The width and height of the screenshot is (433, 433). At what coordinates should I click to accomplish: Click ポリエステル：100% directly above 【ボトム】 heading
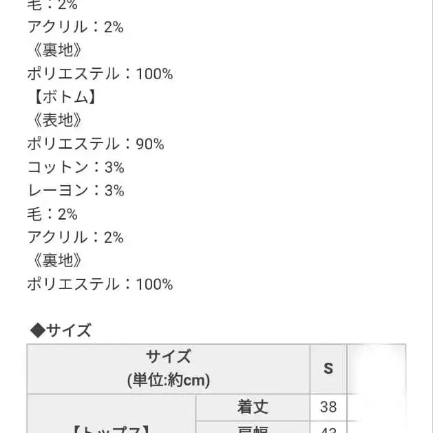point(100,74)
